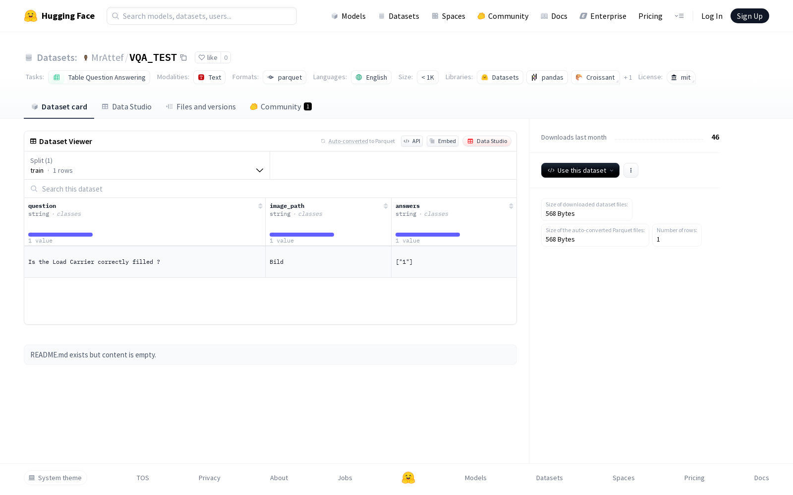Open the System theme selector

pos(56,478)
